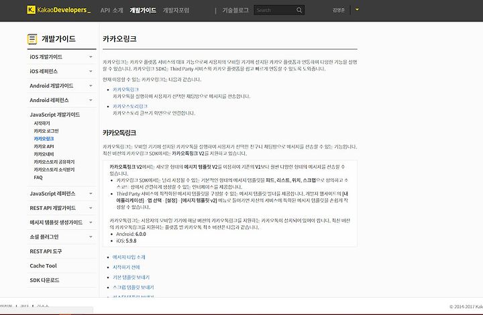The height and width of the screenshot is (315, 483).
Task: Expand the JavaScript 레퍼런스 section
Action: tap(62, 194)
